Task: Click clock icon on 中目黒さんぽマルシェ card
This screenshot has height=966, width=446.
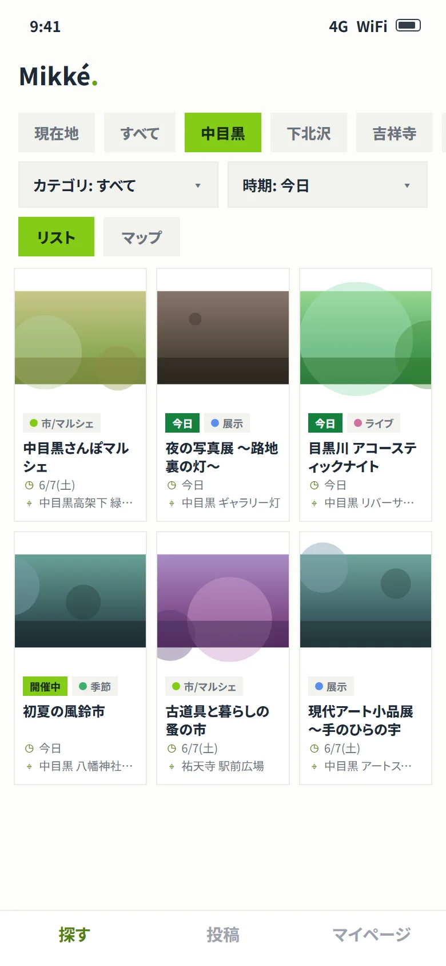Action: click(29, 485)
